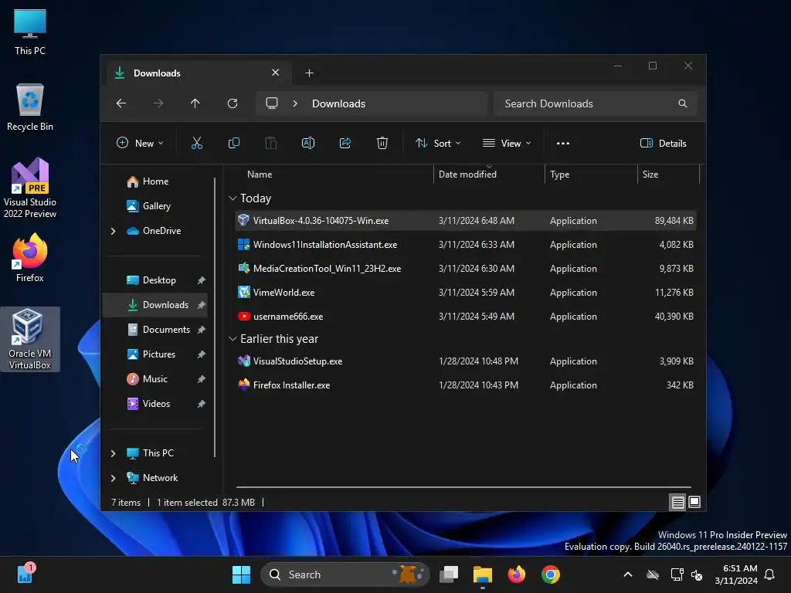The width and height of the screenshot is (791, 593).
Task: Click the taskbar Search box
Action: (x=345, y=574)
